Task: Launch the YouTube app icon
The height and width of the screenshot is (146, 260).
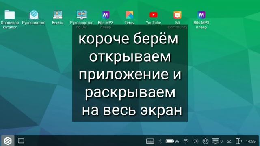Action: pos(154,15)
